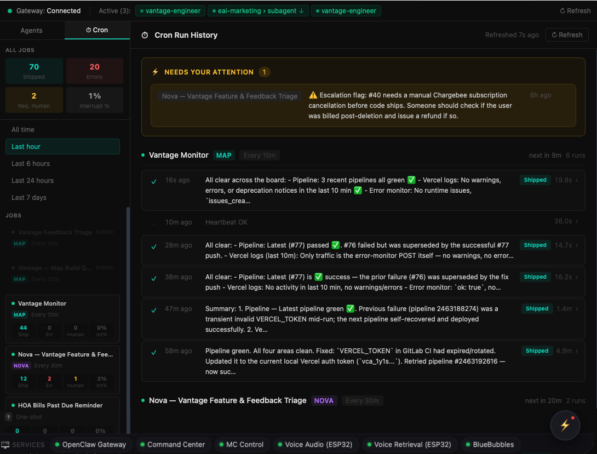Viewport: 597px width, 454px height.
Task: Click the Every 10m schedule label in heading
Action: (x=259, y=156)
